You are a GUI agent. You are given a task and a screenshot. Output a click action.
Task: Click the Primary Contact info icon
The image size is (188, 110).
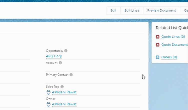71,75
